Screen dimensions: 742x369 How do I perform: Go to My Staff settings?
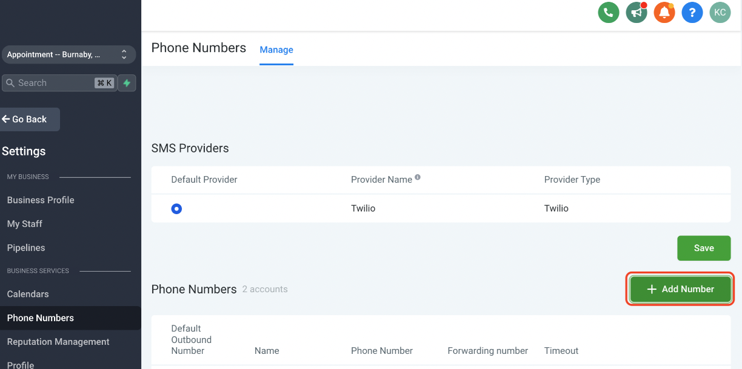click(25, 224)
